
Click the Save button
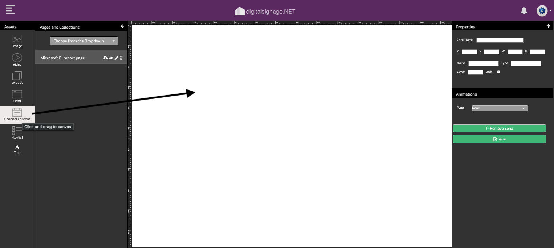(499, 139)
